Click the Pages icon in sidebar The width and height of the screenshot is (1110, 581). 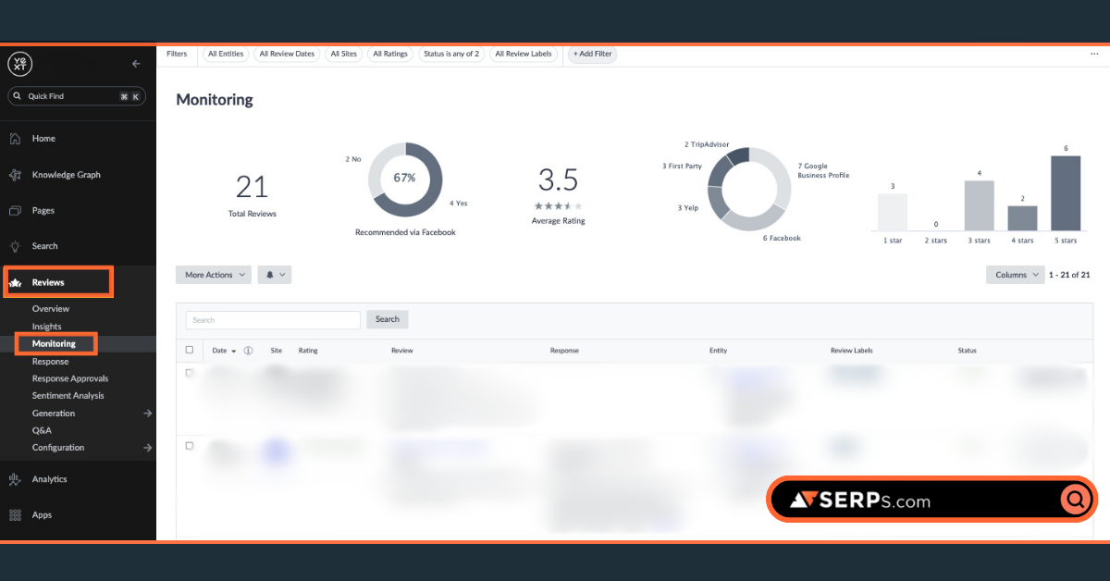[15, 211]
